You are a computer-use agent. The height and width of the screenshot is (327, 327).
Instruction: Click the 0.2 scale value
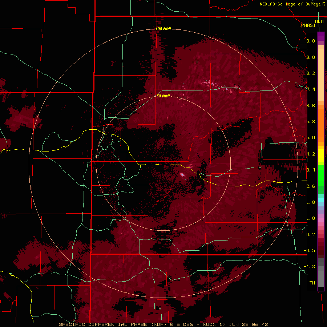[311, 235]
